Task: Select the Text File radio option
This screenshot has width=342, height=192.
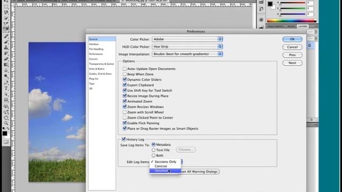Action: point(153,150)
